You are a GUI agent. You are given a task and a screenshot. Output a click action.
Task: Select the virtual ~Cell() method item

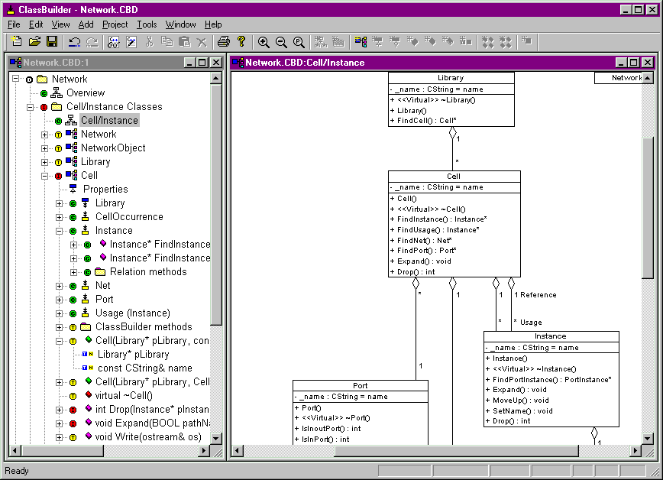click(124, 396)
